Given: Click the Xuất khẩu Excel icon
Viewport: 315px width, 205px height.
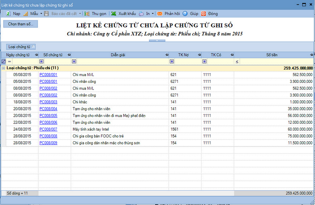Looking at the screenshot, I should click(114, 14).
